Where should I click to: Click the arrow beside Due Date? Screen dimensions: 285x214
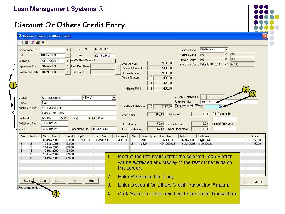coord(118,72)
